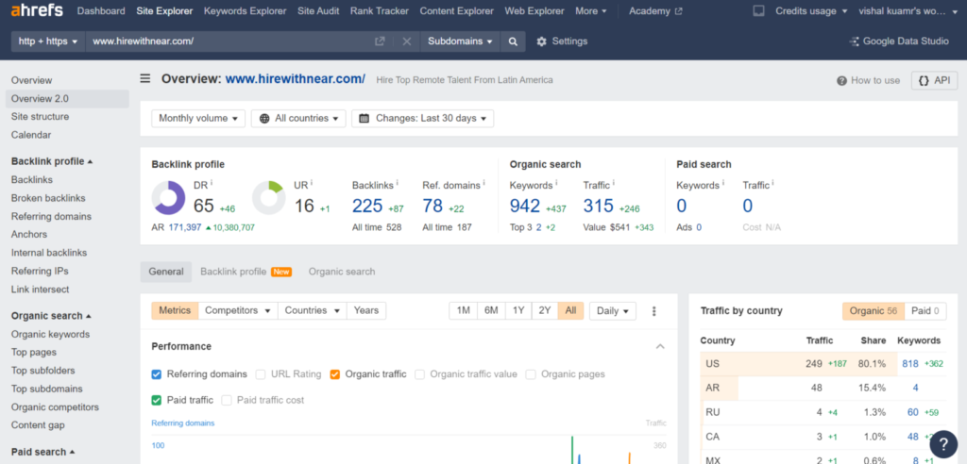
Task: Click the 78 referring domains count
Action: click(x=433, y=206)
